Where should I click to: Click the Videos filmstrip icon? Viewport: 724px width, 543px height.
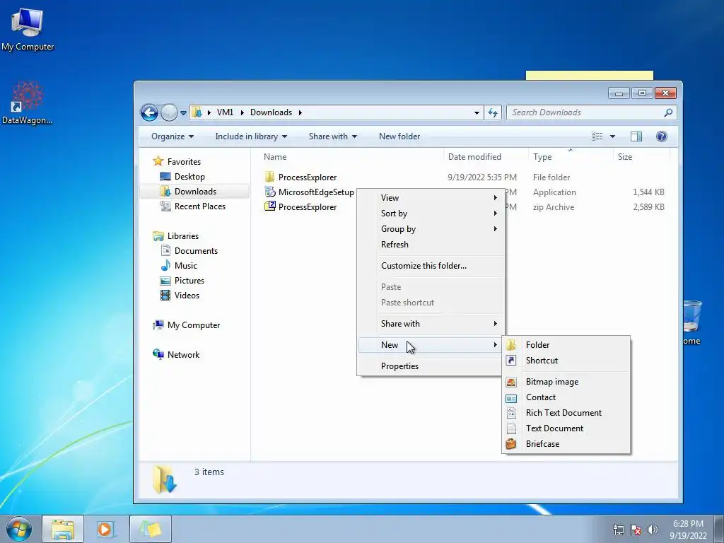click(165, 295)
